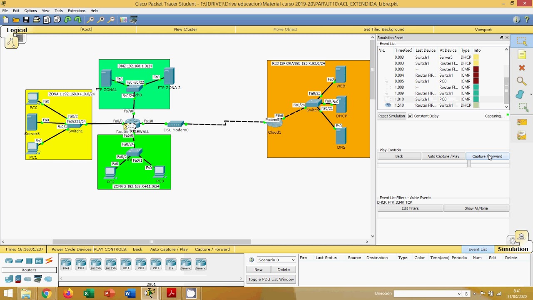The image size is (533, 300).
Task: Open the drawing palette
Action: (123, 20)
